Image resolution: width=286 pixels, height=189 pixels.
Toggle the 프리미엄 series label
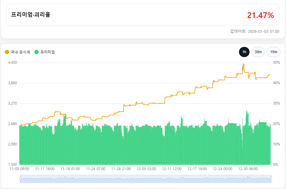coord(47,52)
